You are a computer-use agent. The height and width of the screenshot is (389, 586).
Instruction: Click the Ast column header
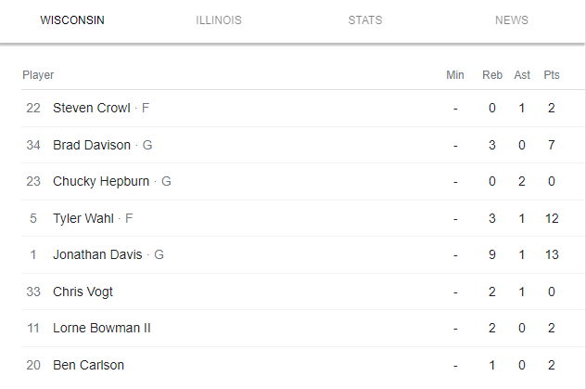pyautogui.click(x=522, y=75)
